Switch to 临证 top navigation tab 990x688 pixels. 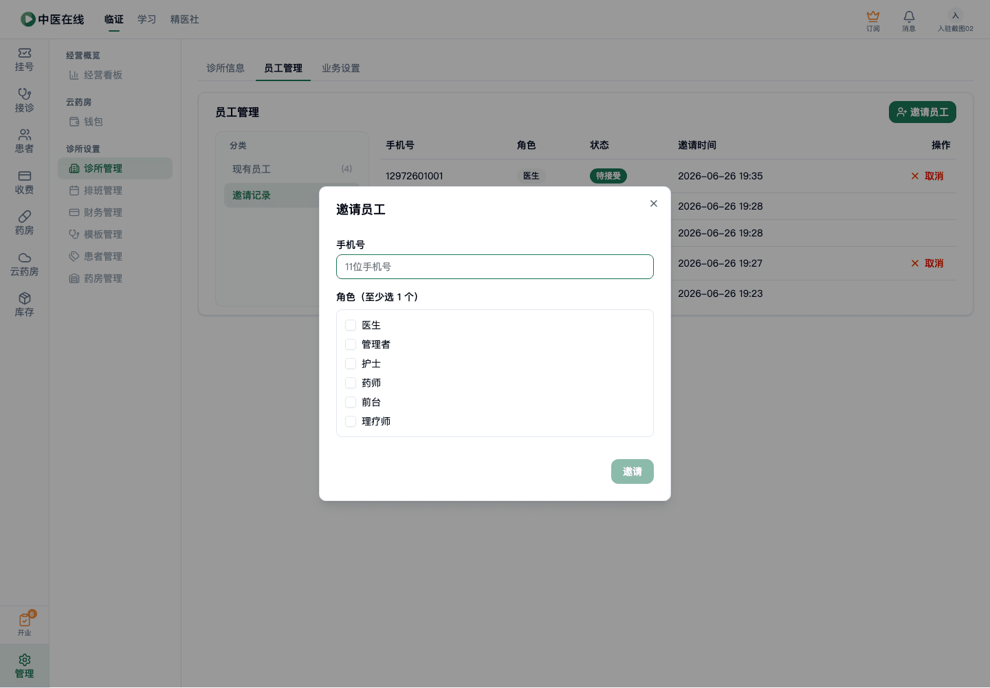114,19
